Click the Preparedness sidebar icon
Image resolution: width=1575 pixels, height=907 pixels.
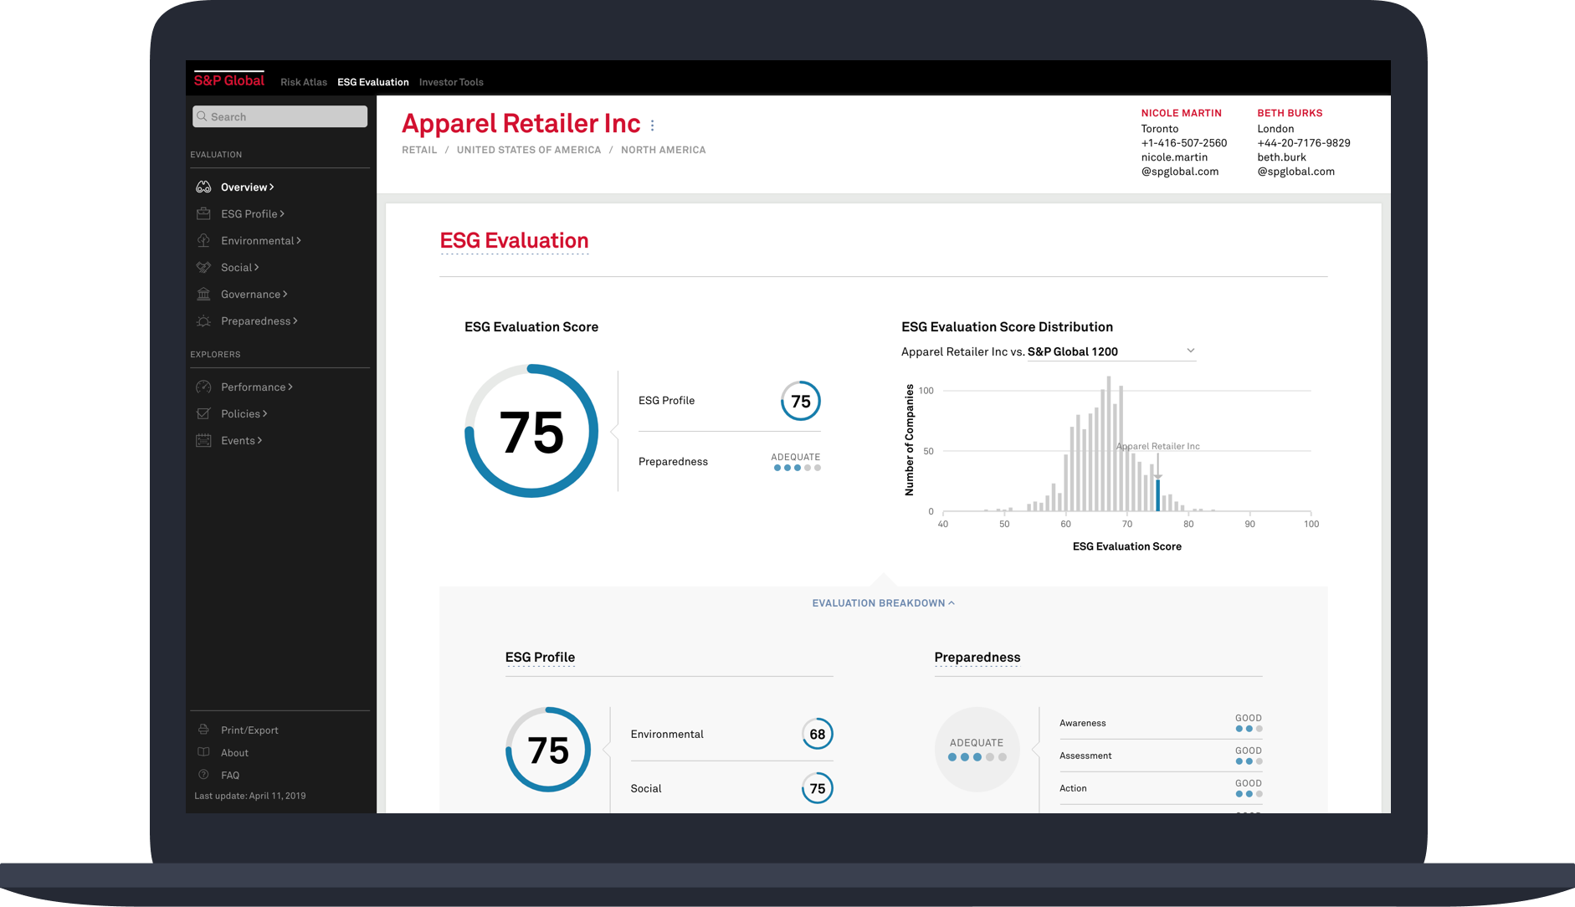[x=203, y=320]
